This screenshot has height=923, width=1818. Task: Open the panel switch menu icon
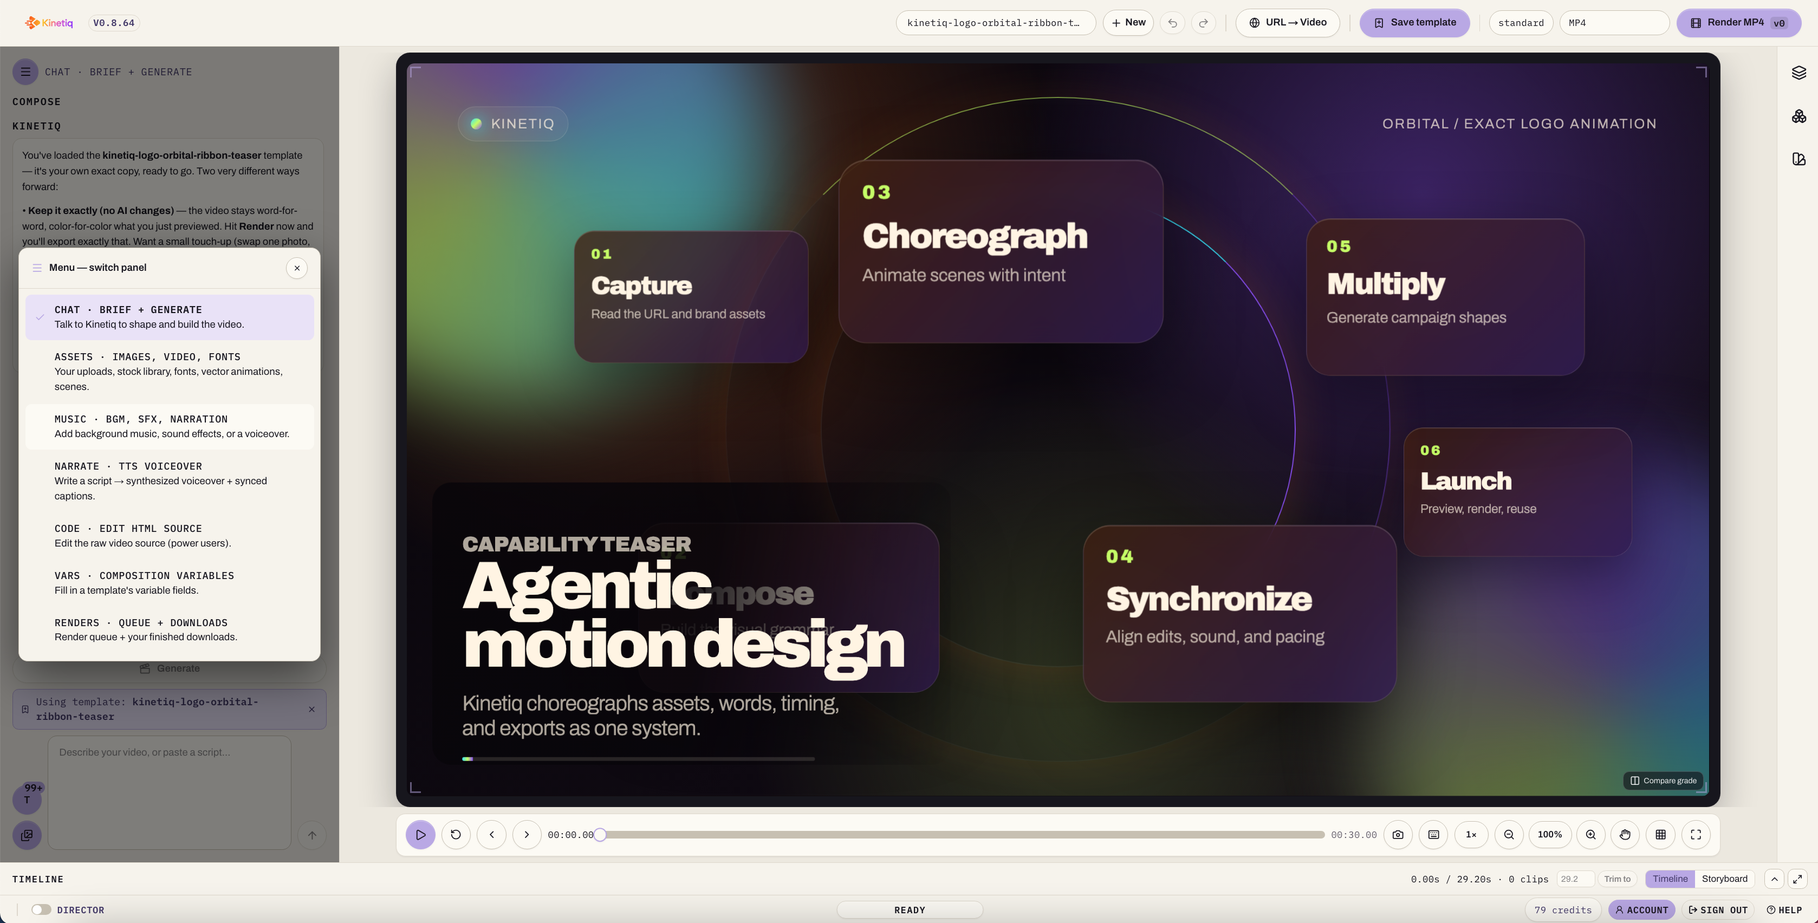(25, 72)
